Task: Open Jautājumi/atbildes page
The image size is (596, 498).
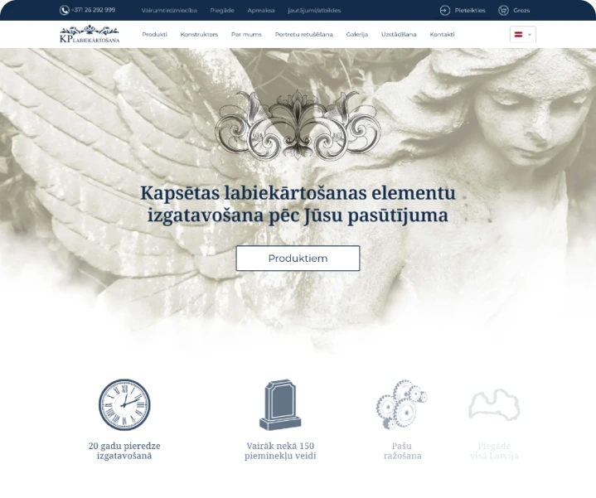Action: point(314,10)
